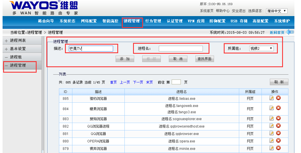The image size is (301, 153).
Task: Delete the 猎豹浏览器 entry
Action: [278, 98]
